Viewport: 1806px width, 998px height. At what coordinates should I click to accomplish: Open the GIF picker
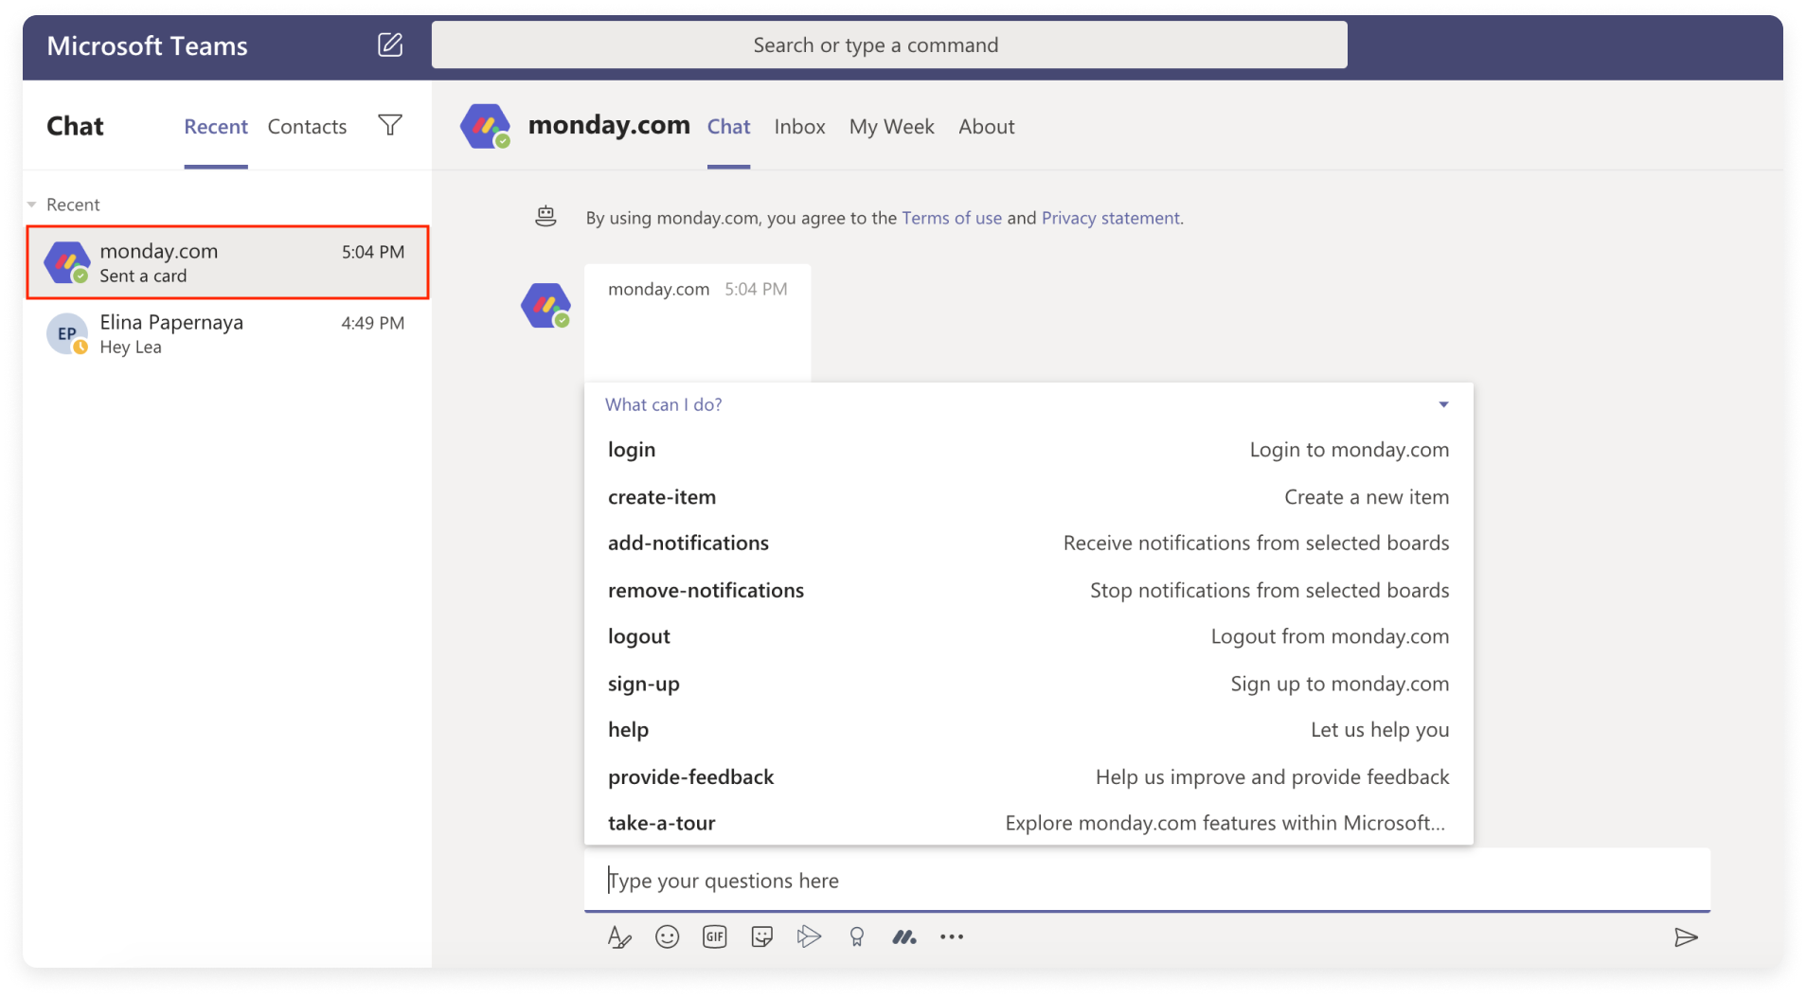(x=714, y=936)
